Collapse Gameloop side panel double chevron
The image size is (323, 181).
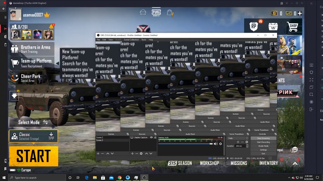click(x=311, y=3)
